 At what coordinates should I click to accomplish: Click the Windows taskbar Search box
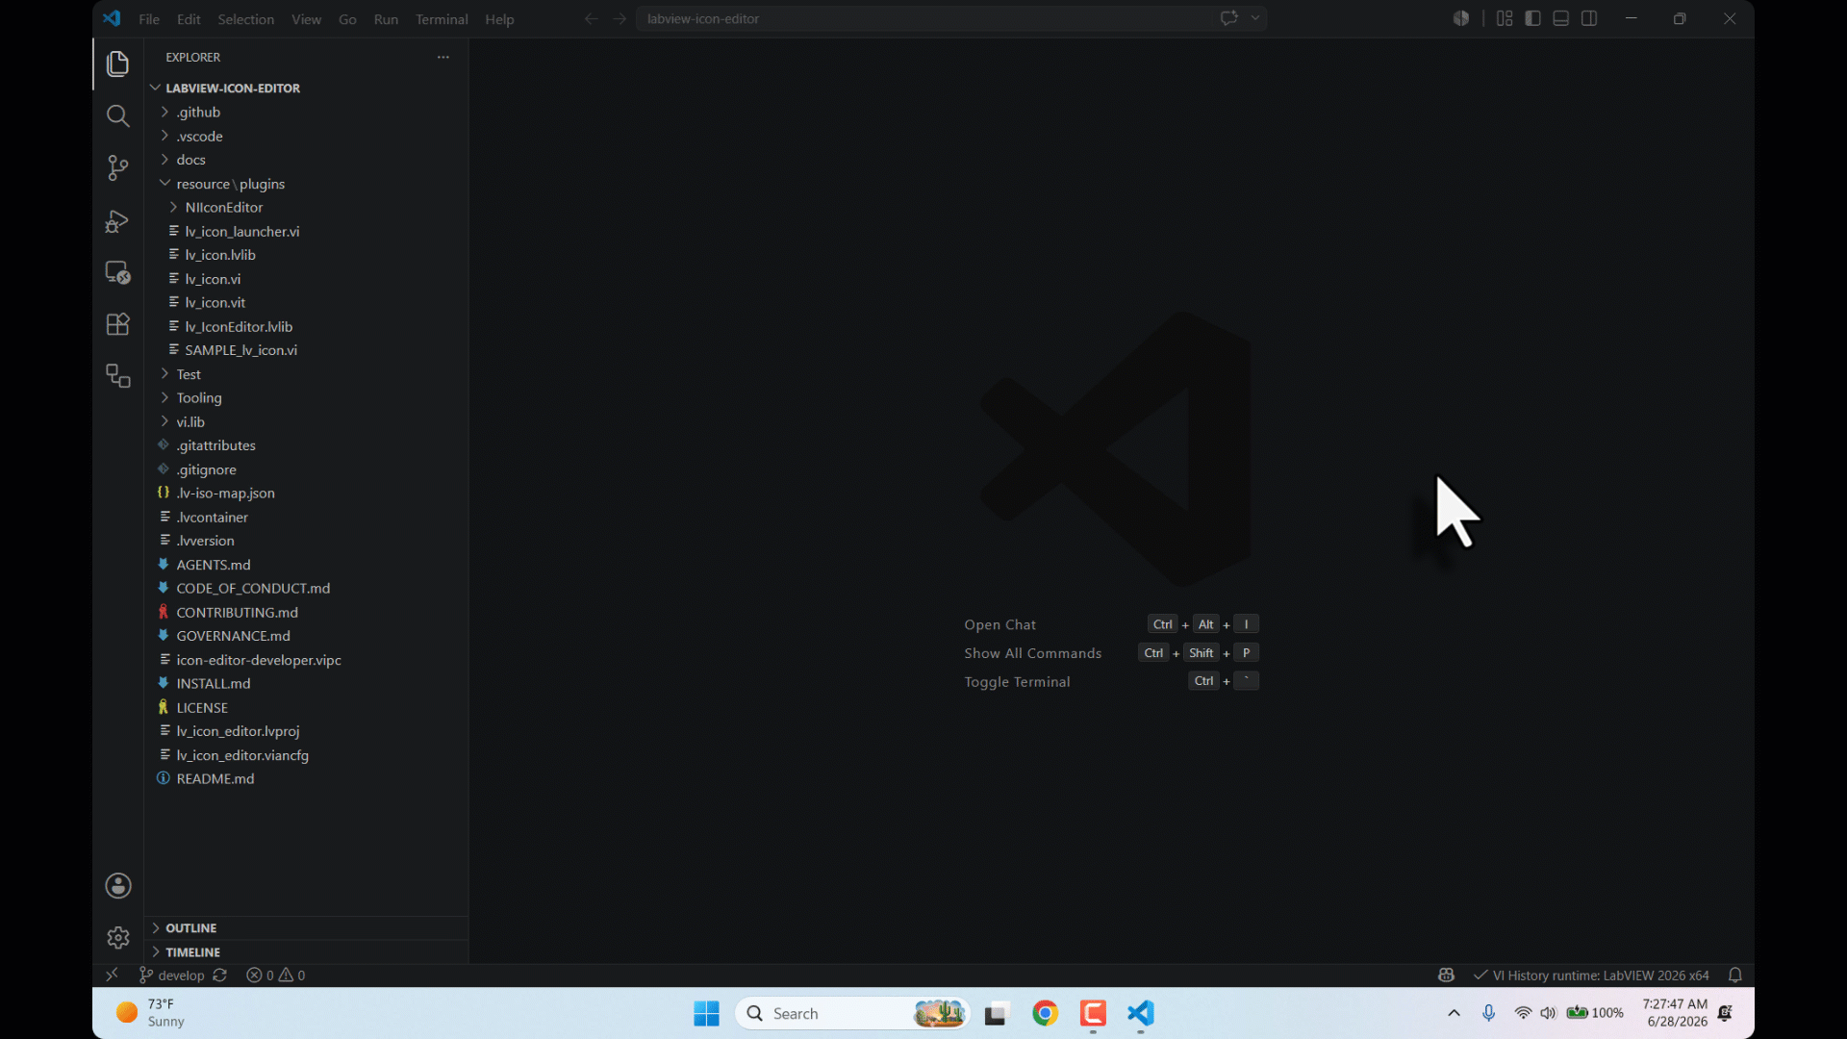(852, 1013)
